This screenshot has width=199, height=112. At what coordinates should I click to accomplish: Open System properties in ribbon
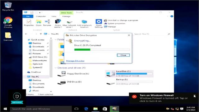[x=115, y=24]
